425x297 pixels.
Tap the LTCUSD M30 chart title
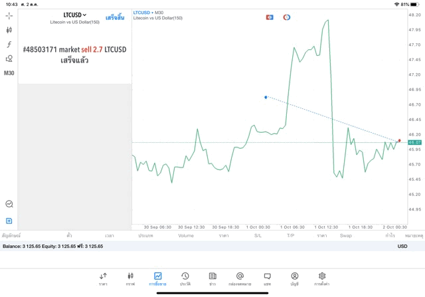149,12
